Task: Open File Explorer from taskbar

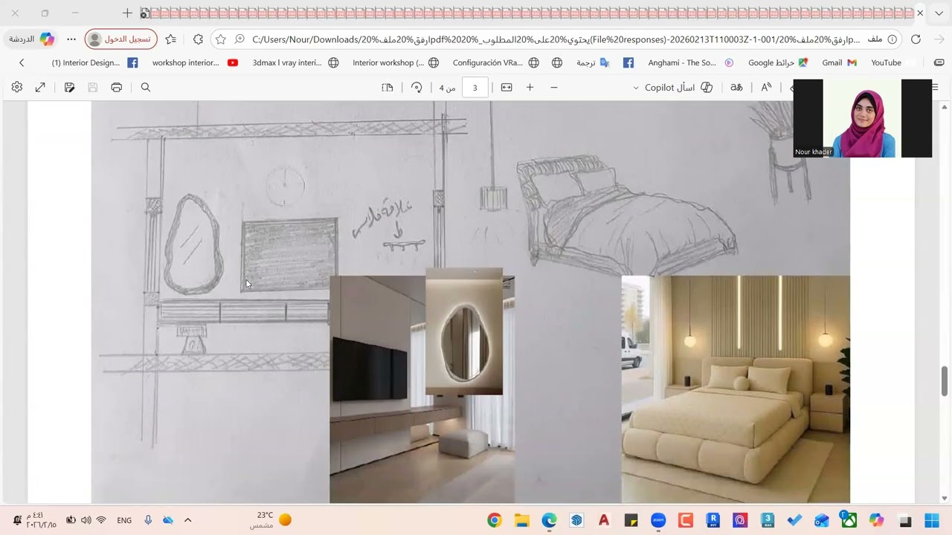Action: click(521, 520)
